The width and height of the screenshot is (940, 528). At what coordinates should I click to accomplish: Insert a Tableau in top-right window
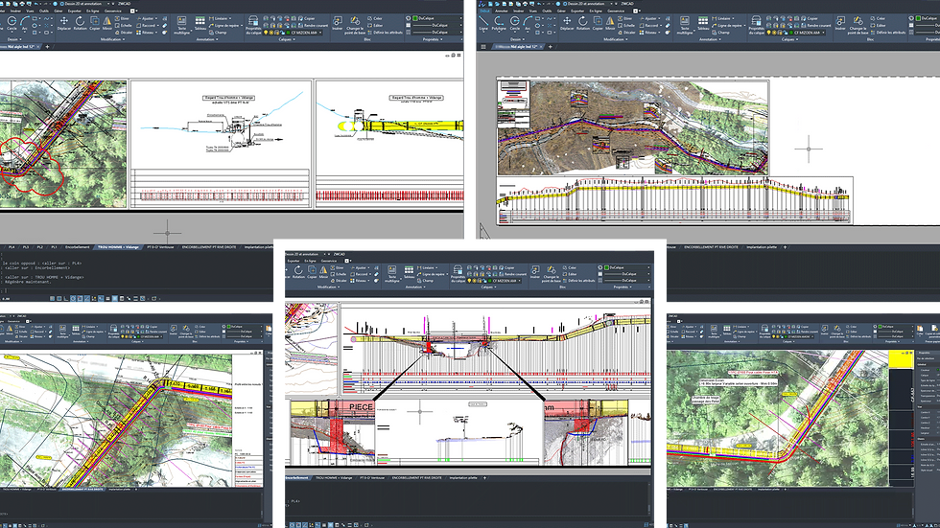coord(703,23)
